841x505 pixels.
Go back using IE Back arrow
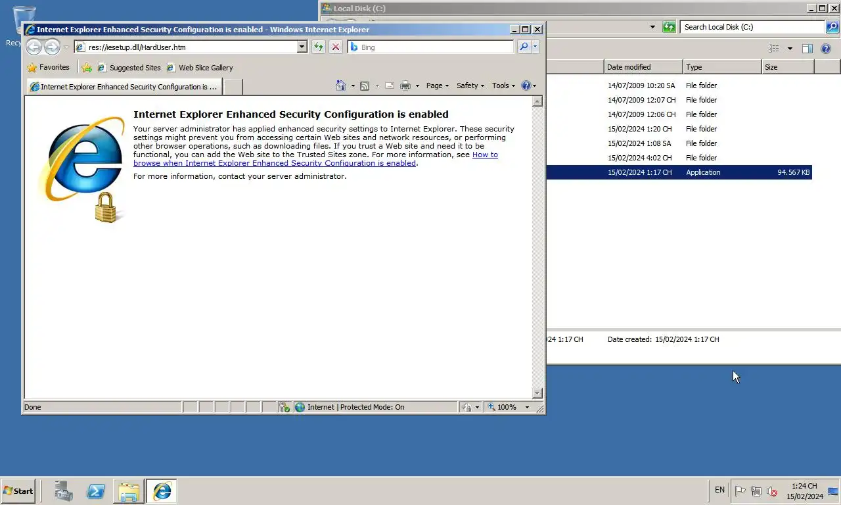[34, 47]
